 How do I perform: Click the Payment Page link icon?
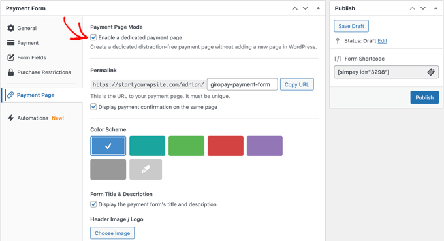coord(10,95)
